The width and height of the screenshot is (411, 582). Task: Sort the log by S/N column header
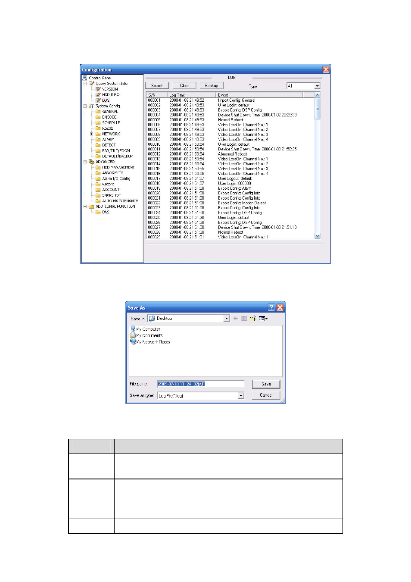(x=156, y=95)
